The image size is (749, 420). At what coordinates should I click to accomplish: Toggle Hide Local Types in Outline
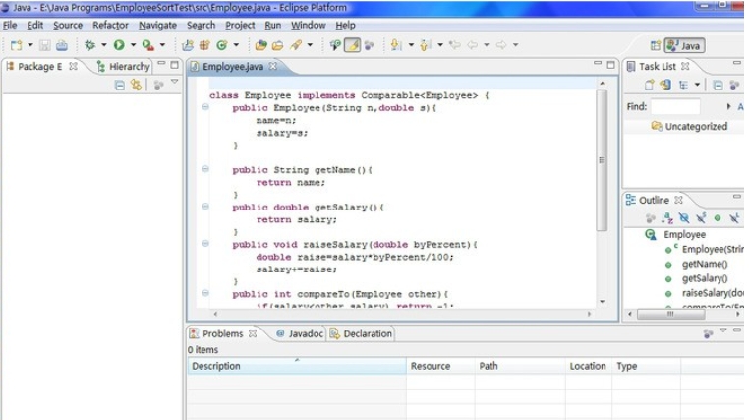click(734, 218)
